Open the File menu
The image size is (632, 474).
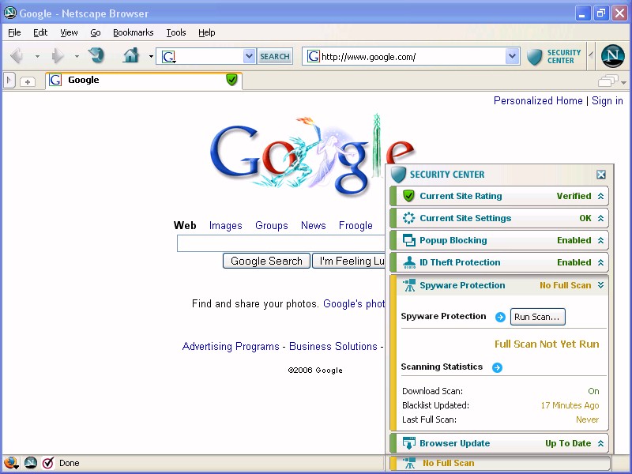(x=14, y=32)
